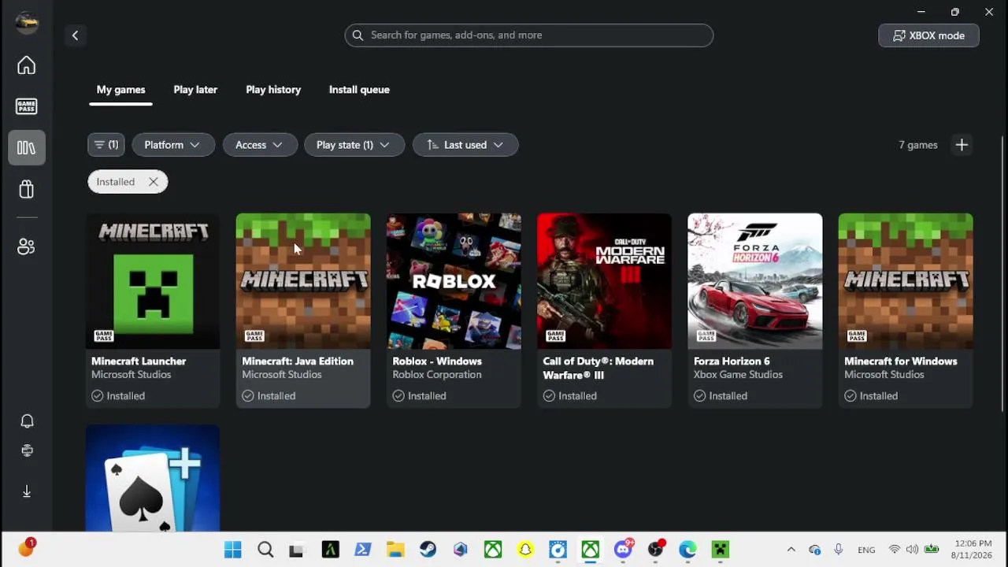Click the microphone icon in system tray
The image size is (1008, 567).
coord(838,550)
